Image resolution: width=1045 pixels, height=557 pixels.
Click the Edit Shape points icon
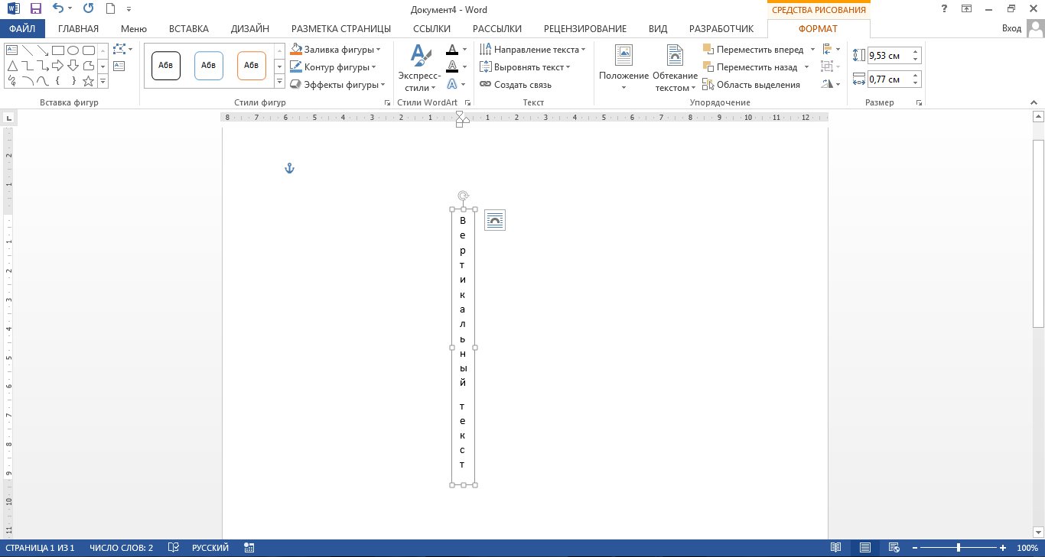coord(120,50)
